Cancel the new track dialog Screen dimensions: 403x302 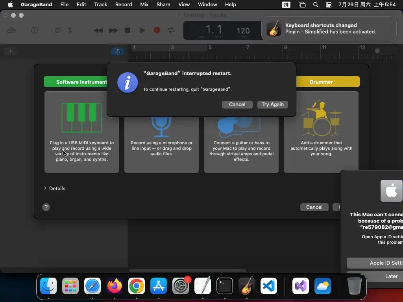314,207
